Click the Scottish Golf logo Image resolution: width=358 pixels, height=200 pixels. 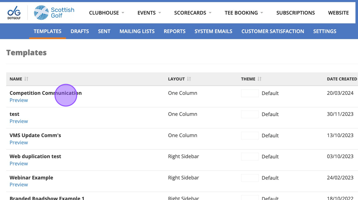[x=54, y=13]
